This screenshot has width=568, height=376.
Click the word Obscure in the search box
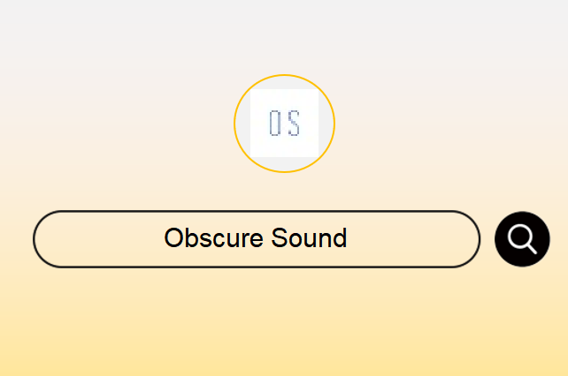tap(213, 238)
